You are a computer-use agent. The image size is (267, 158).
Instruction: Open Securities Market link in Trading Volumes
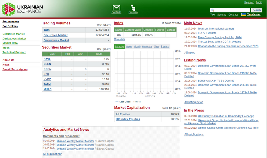coord(55,35)
